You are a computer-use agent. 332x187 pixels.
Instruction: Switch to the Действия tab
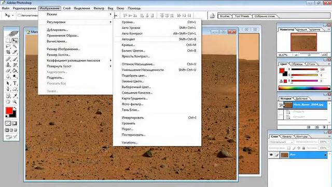tap(301, 99)
